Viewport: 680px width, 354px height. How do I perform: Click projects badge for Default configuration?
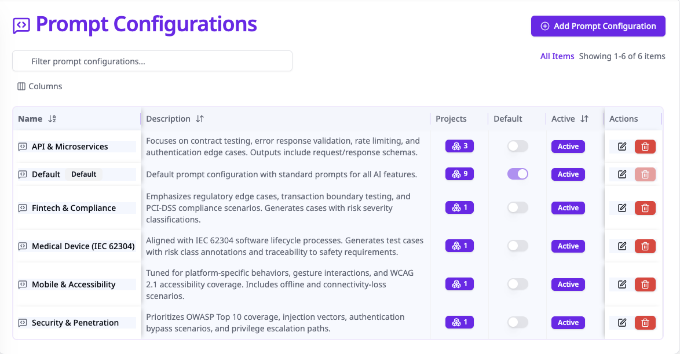tap(459, 174)
